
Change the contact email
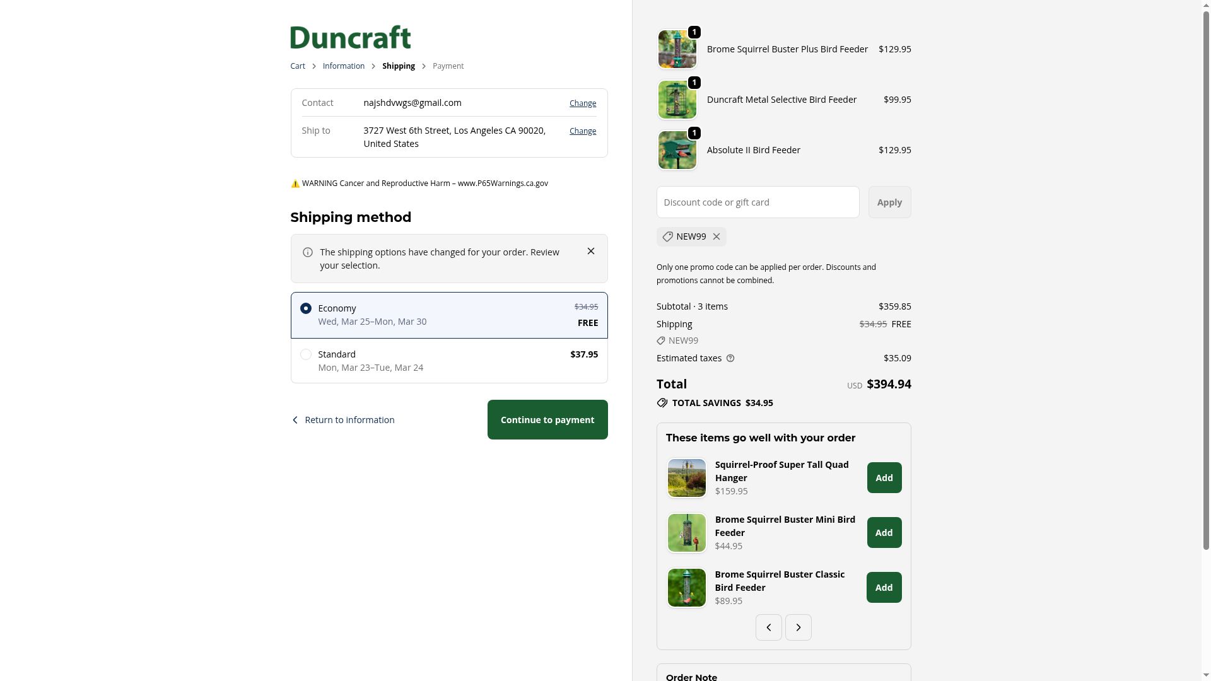[x=583, y=103]
